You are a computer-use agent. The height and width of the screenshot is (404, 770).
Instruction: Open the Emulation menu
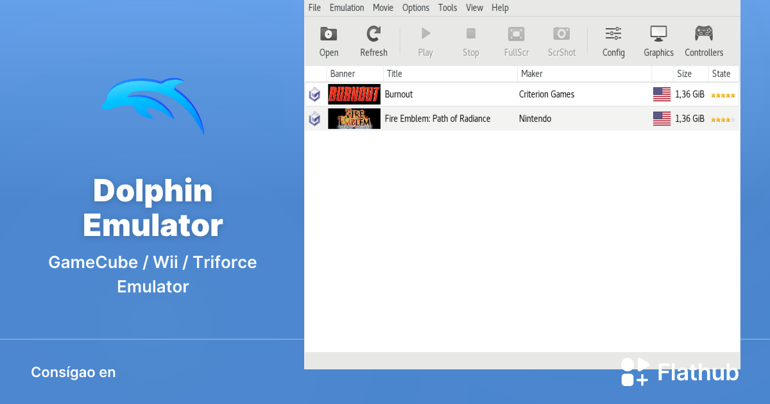pos(346,8)
